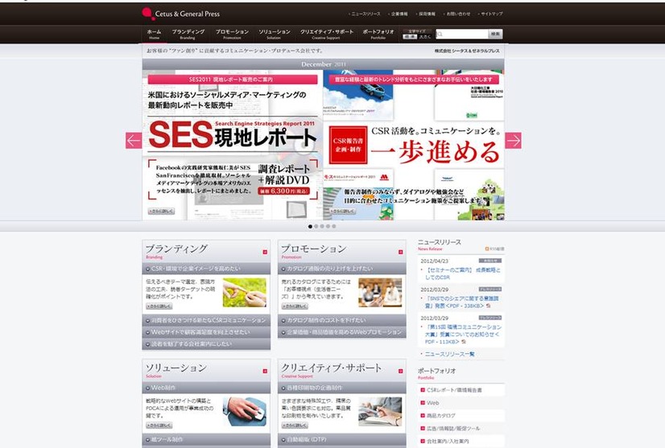
Task: Click the 検索 search button
Action: pos(495,34)
